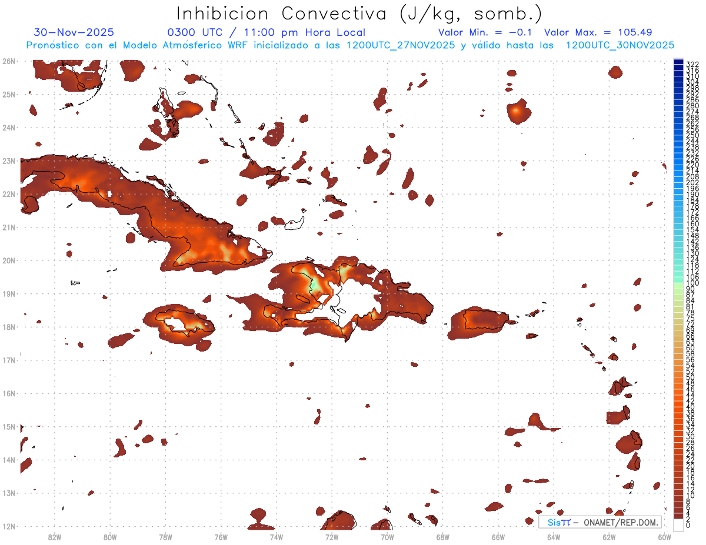Click the 82W longitude axis label
This screenshot has height=545, width=706.
(54, 537)
